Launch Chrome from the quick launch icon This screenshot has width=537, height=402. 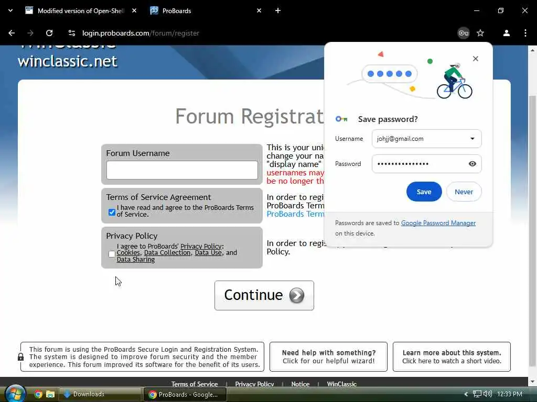pyautogui.click(x=38, y=394)
